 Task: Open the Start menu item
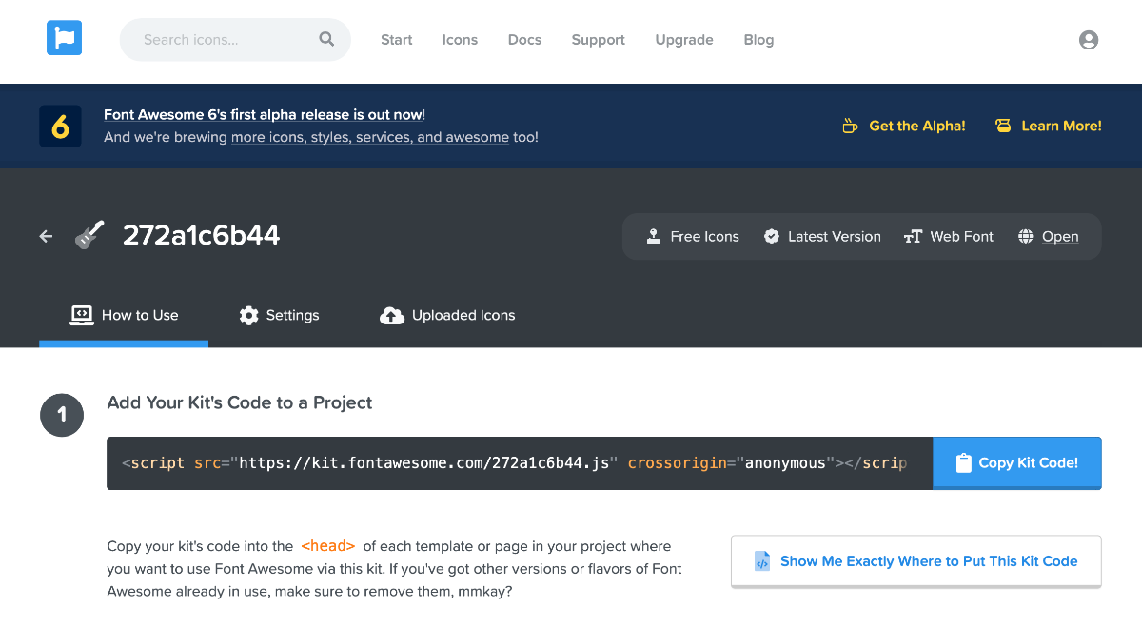click(x=397, y=40)
